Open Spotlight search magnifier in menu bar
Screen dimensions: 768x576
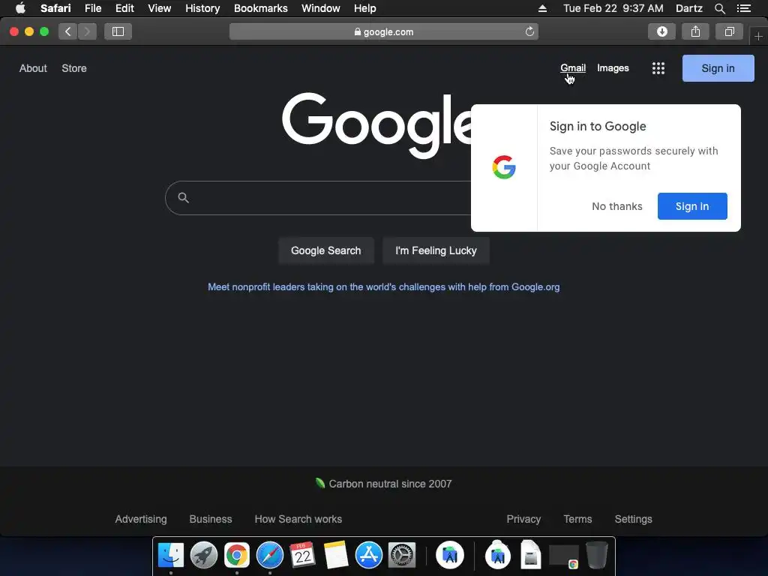tap(719, 8)
